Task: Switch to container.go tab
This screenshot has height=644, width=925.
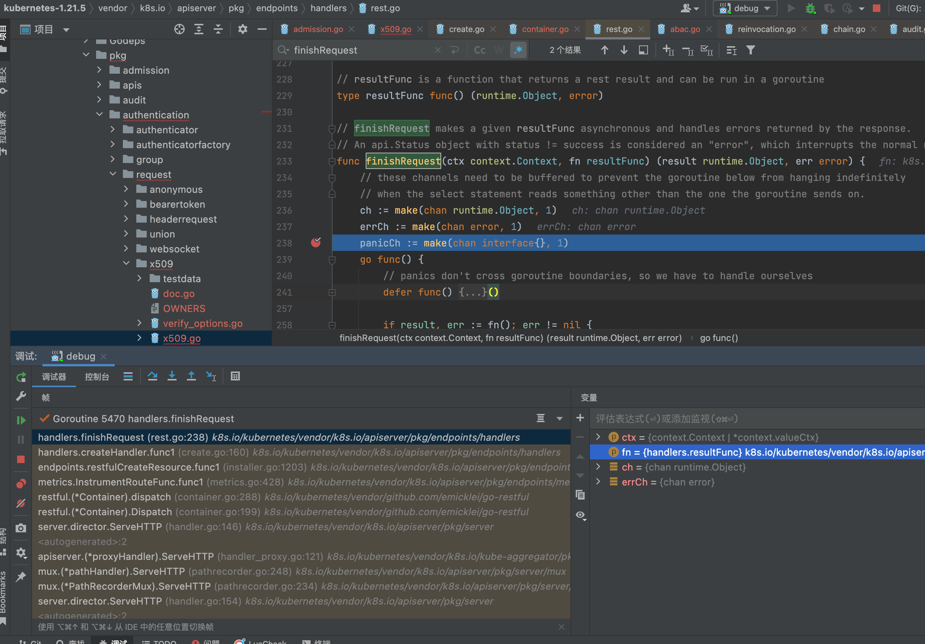Action: 545,29
